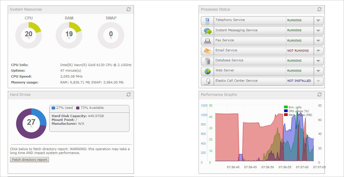
Task: Click the Email Service label
Action: 226,50
